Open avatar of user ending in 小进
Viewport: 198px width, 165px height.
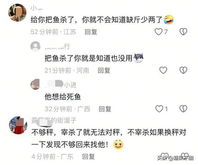tap(35, 84)
